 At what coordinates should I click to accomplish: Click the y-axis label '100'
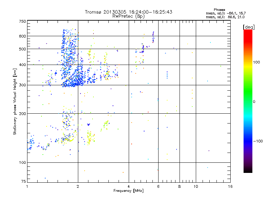click(22, 162)
